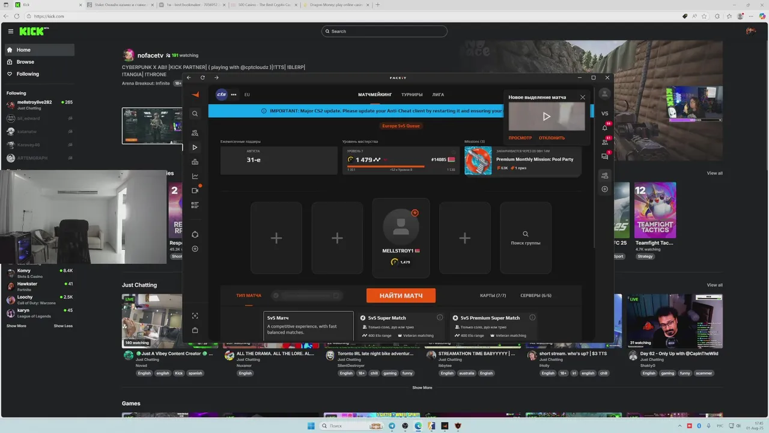Click ОТКЛОНИТЬ in match highlight popup
The height and width of the screenshot is (433, 769).
coord(552,138)
